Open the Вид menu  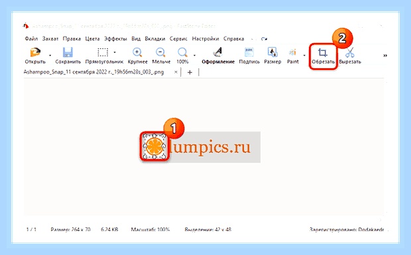tap(136, 39)
